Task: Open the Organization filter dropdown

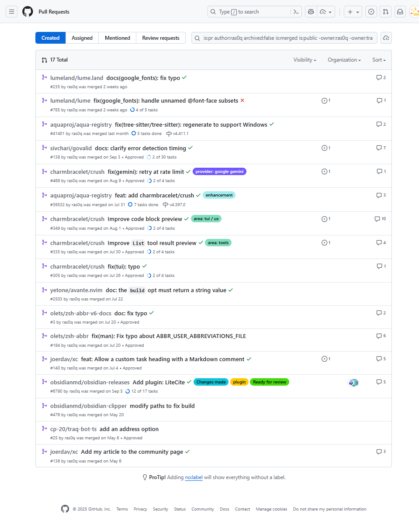Action: click(344, 60)
